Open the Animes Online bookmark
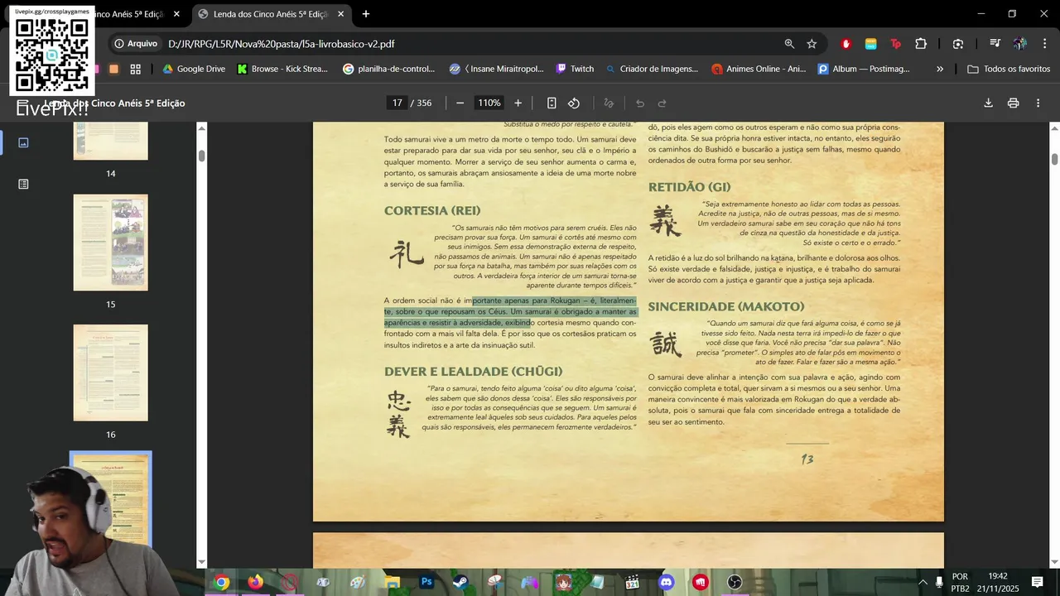1060x596 pixels. click(759, 69)
